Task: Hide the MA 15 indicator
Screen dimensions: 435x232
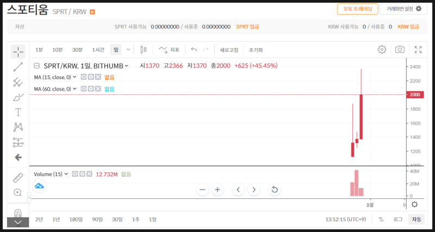Action: [x=84, y=77]
